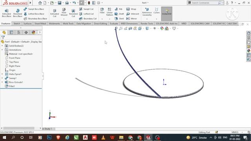The width and height of the screenshot is (251, 141).
Task: Select the Wrap feature
Action: pos(131,9)
